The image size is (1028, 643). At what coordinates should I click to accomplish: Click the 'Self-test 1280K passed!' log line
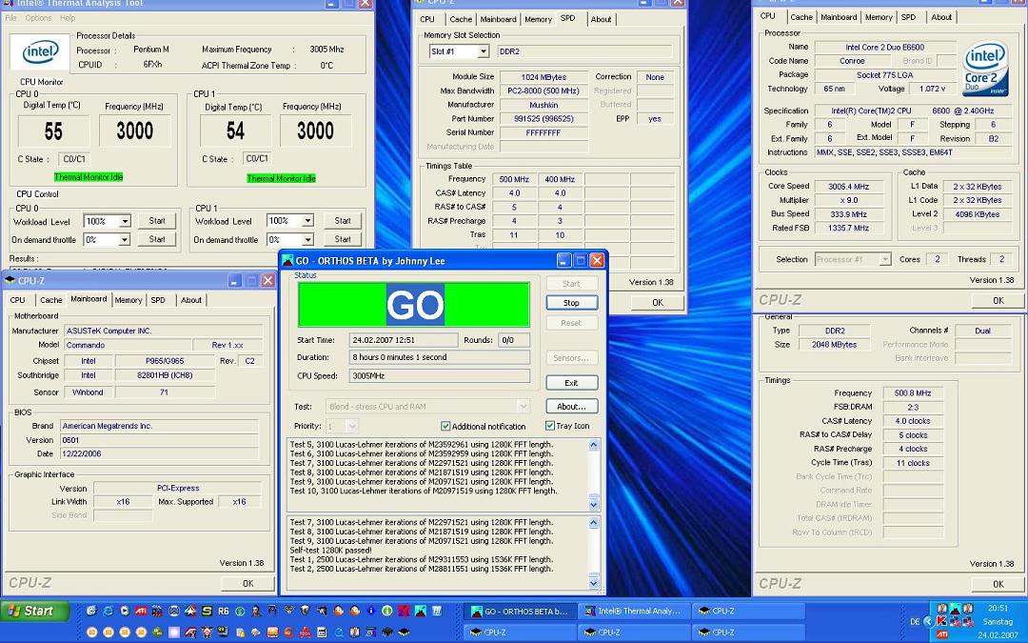point(330,551)
